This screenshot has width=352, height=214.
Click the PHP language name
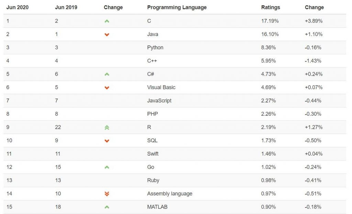[152, 114]
